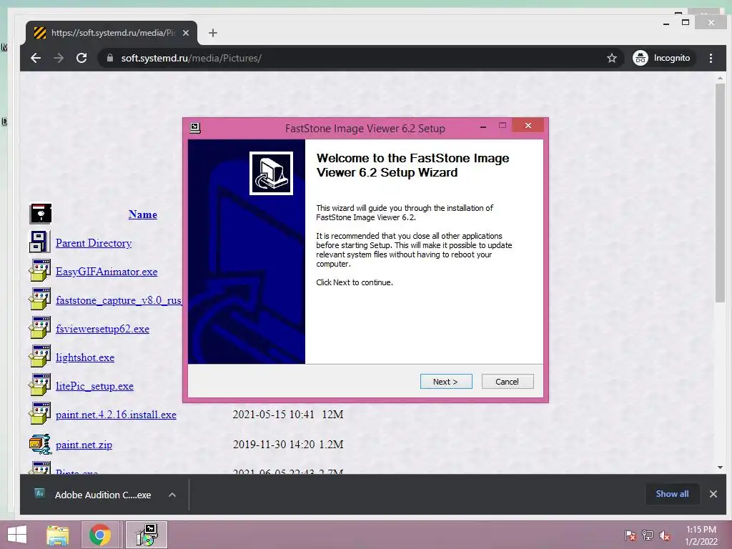Screen dimensions: 732x549
Task: Click date 2019-11-30 14:20 of paint.net.zip
Action: (x=274, y=445)
